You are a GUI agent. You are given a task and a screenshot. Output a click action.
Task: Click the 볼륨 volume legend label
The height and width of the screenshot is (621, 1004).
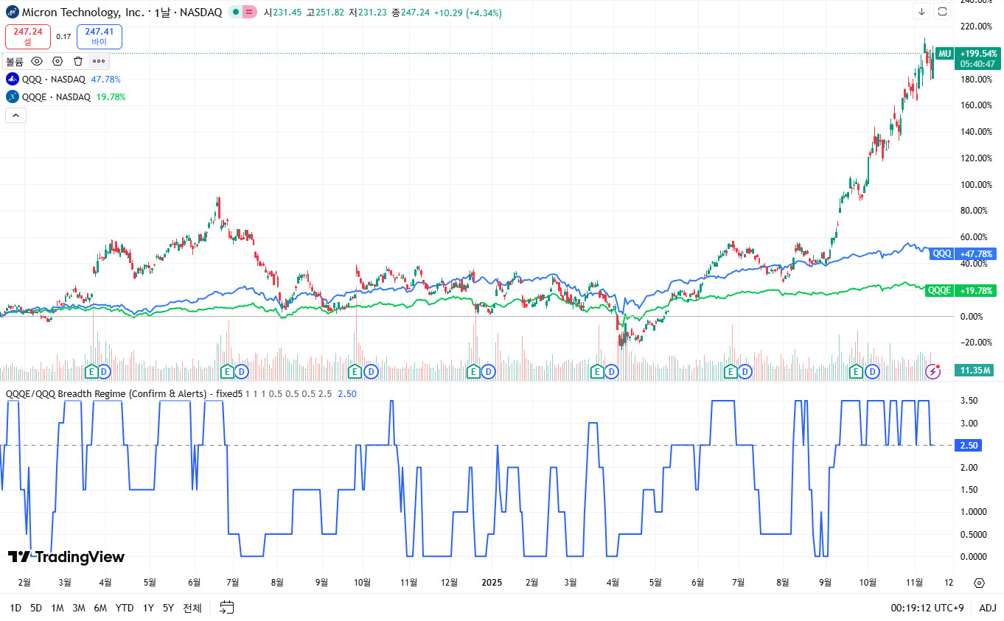[x=15, y=61]
